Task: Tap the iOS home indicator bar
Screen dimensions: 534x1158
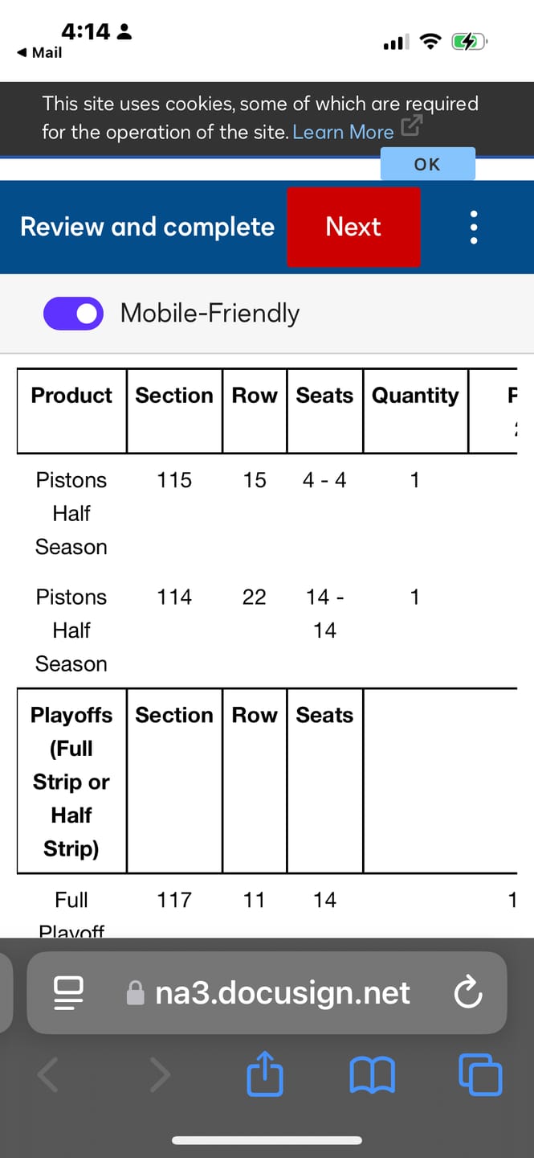Action: pos(267,1140)
